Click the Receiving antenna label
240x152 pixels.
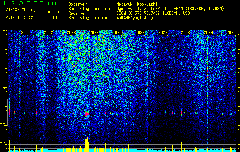click(x=88, y=18)
